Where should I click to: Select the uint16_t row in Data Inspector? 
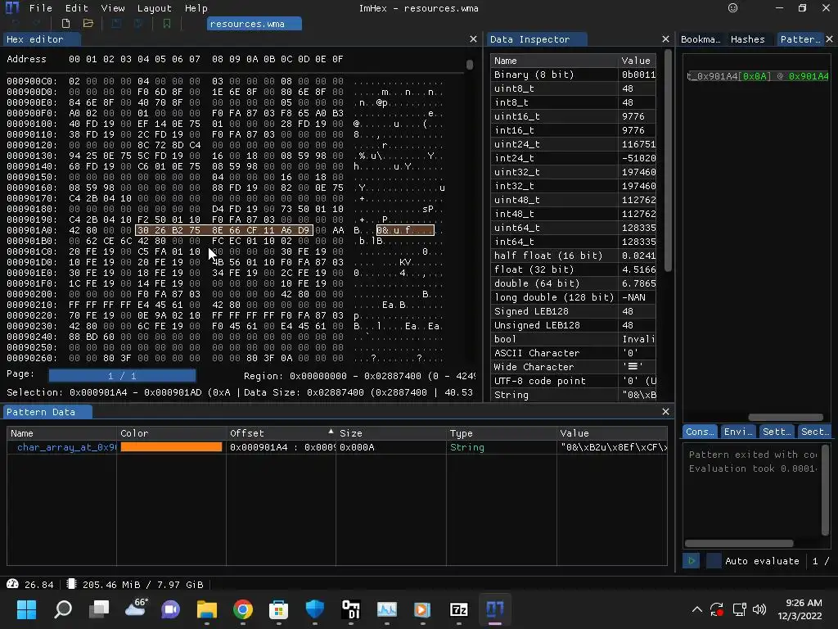[x=573, y=116]
